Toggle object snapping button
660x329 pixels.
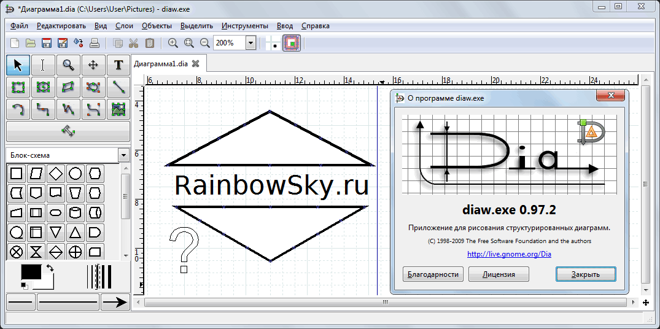(x=292, y=43)
